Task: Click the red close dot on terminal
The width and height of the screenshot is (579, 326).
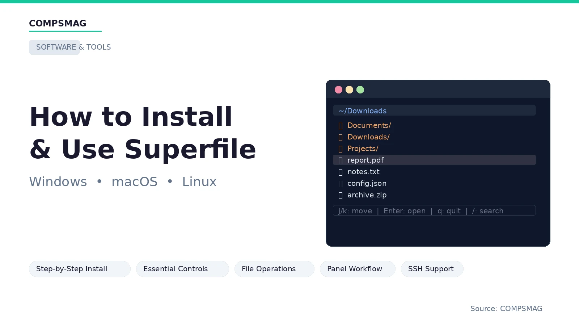Action: 338,89
